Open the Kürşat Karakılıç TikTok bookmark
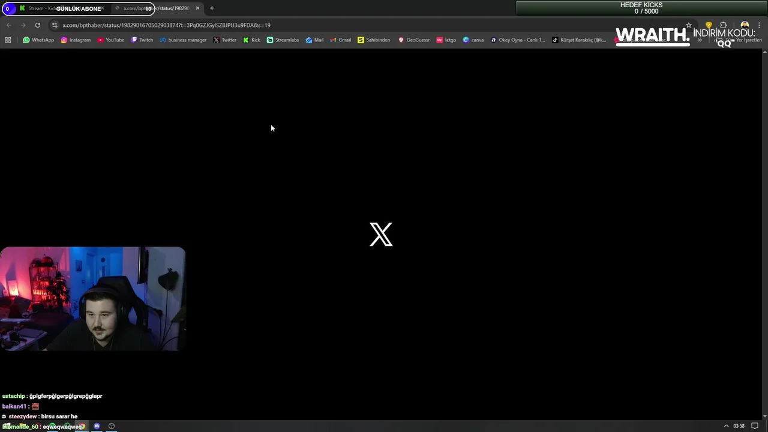 (579, 40)
